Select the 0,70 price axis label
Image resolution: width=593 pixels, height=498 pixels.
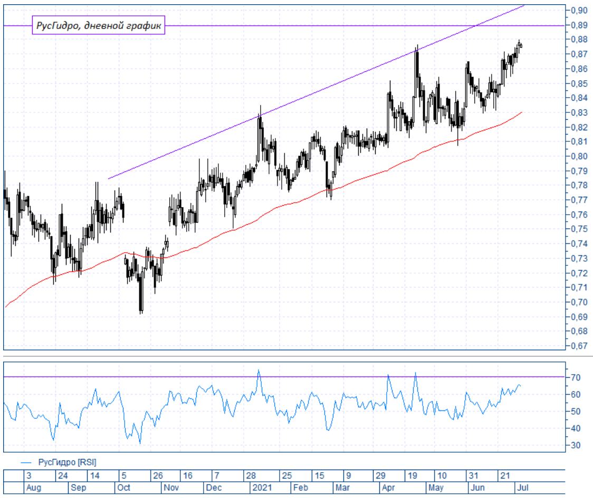[579, 302]
